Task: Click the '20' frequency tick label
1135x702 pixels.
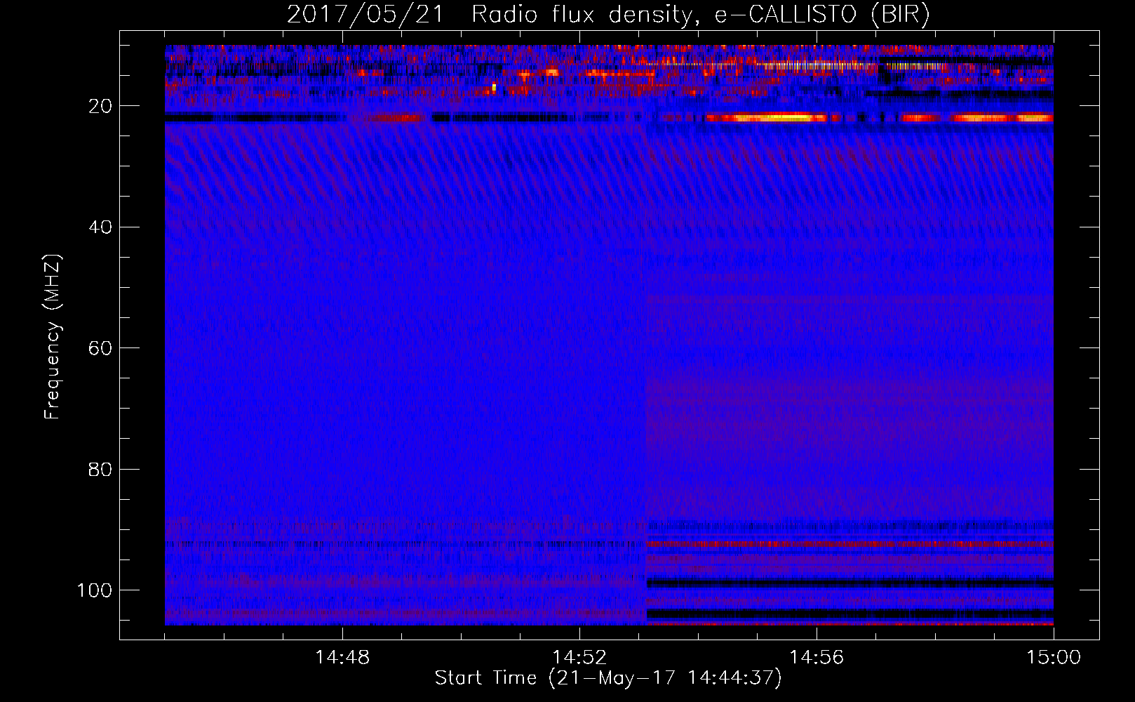Action: (x=100, y=107)
